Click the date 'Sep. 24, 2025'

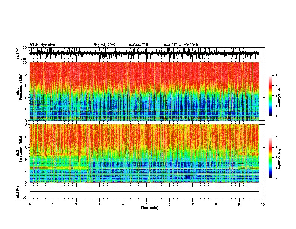(104, 45)
